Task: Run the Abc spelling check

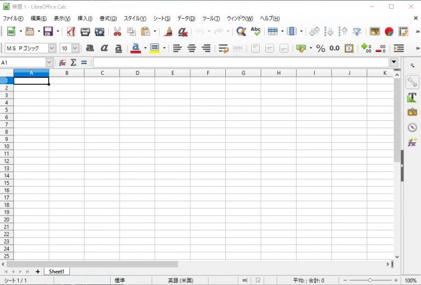Action: [255, 31]
